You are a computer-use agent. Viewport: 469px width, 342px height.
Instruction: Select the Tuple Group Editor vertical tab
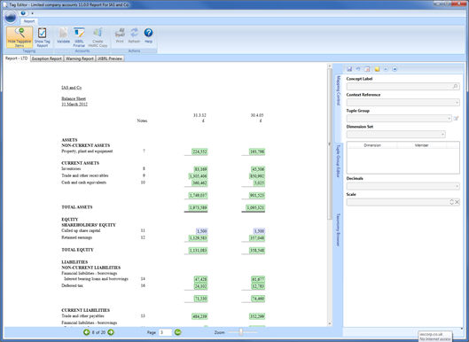pos(339,161)
